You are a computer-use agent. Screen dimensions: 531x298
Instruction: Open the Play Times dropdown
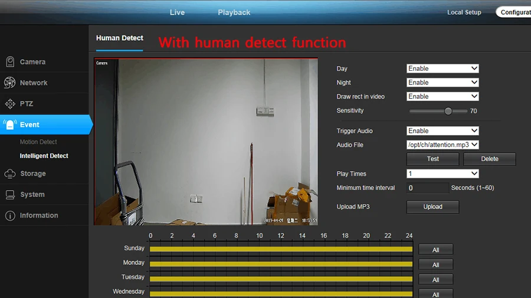(x=442, y=173)
